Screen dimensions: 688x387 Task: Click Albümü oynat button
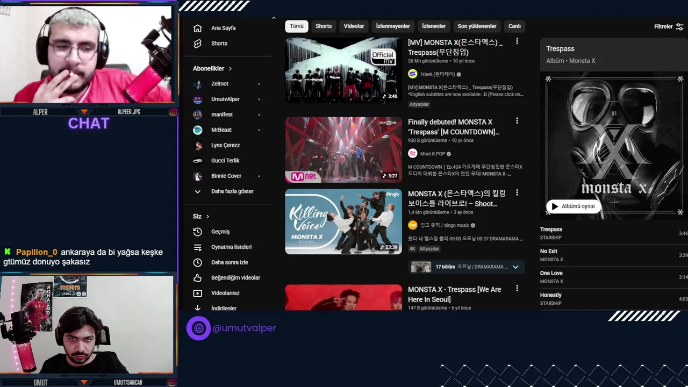573,206
